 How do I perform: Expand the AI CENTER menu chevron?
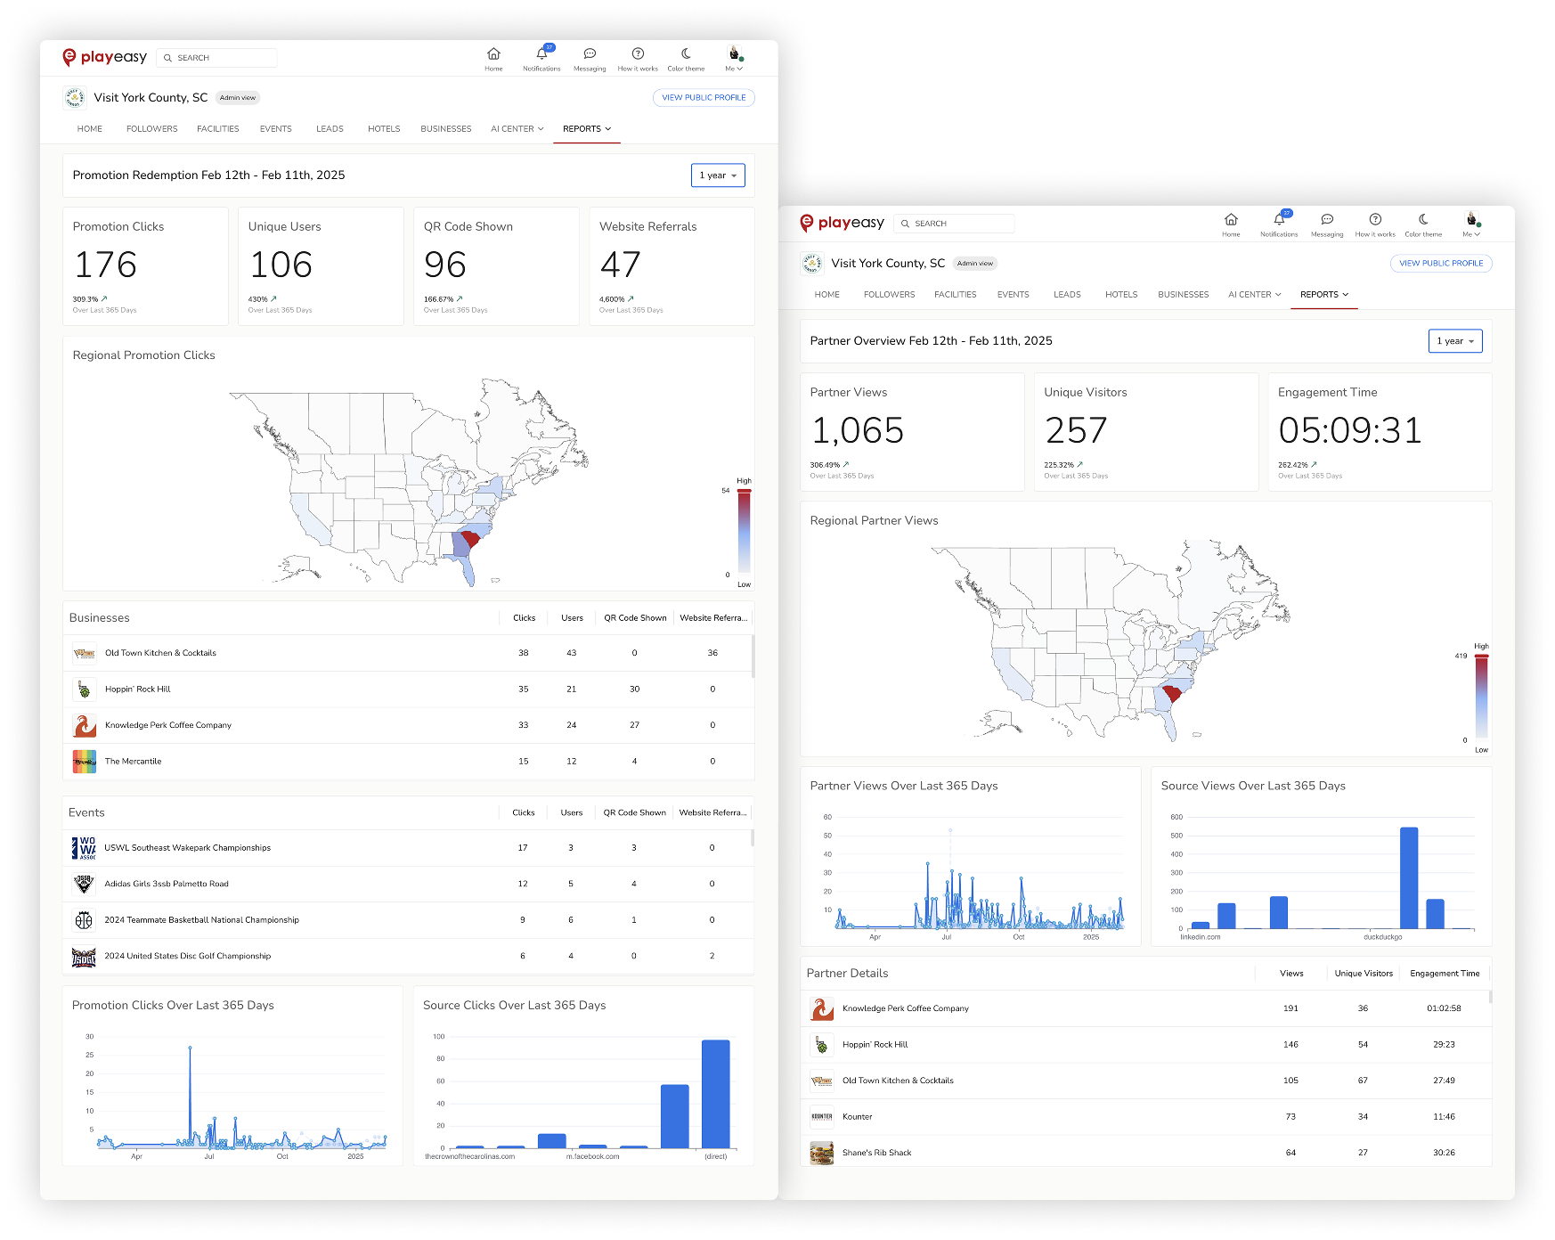click(1281, 295)
